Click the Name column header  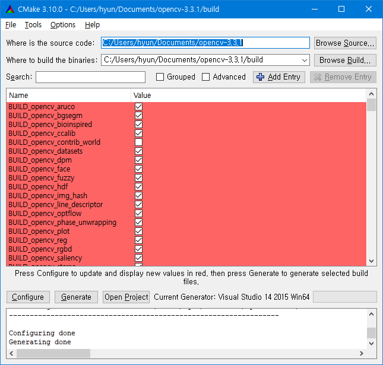(69, 95)
